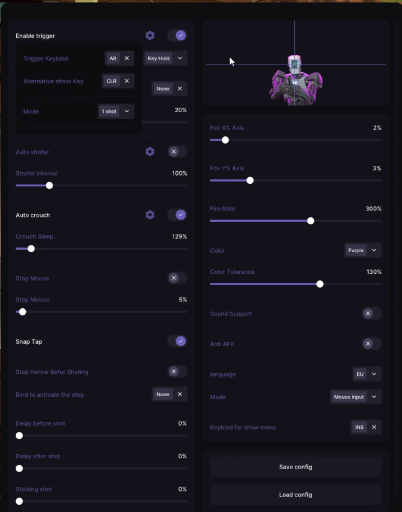
Task: Click the X beside None under Key Hold
Action: click(x=180, y=89)
